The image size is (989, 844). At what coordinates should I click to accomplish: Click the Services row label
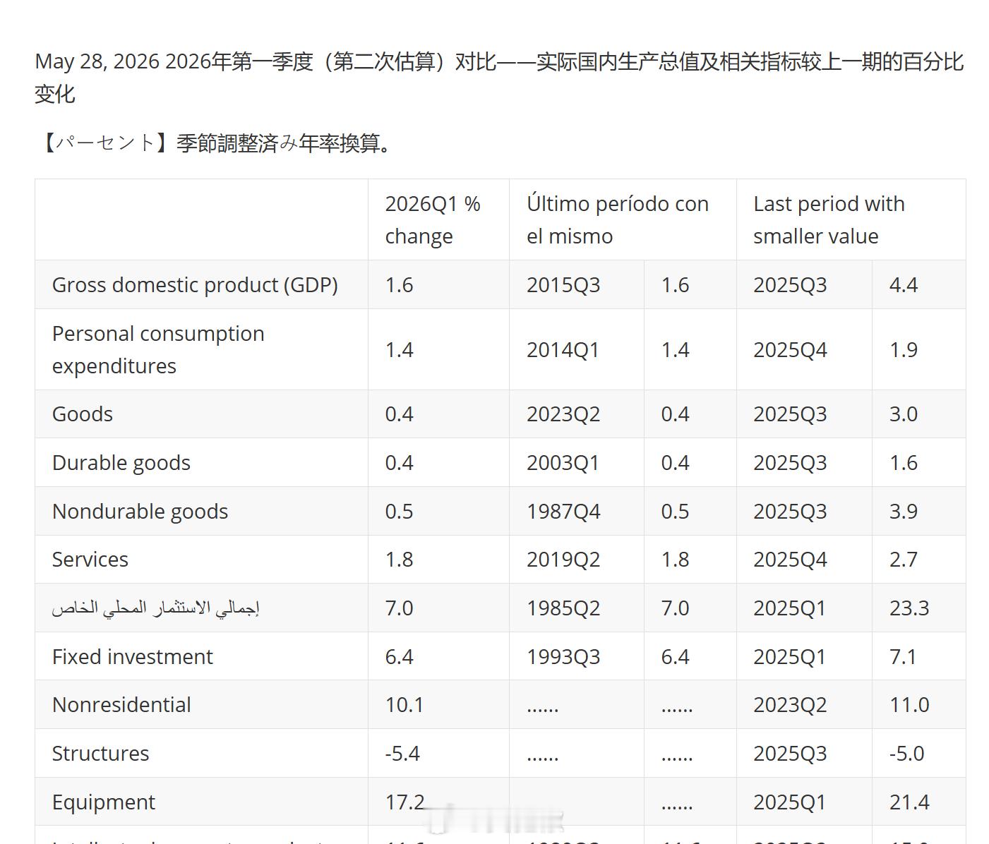click(90, 560)
